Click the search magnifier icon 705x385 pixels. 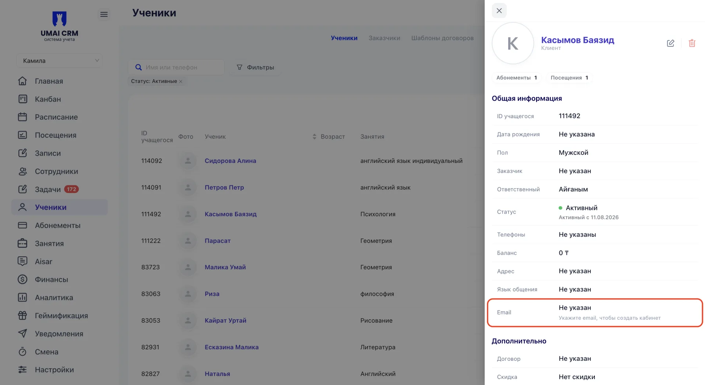138,68
